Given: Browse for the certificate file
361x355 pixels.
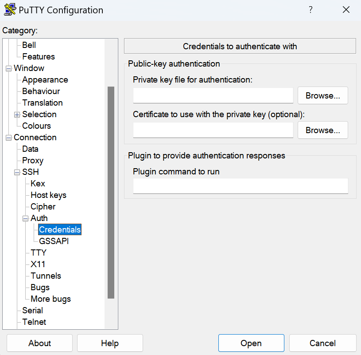Looking at the screenshot, I should [322, 130].
